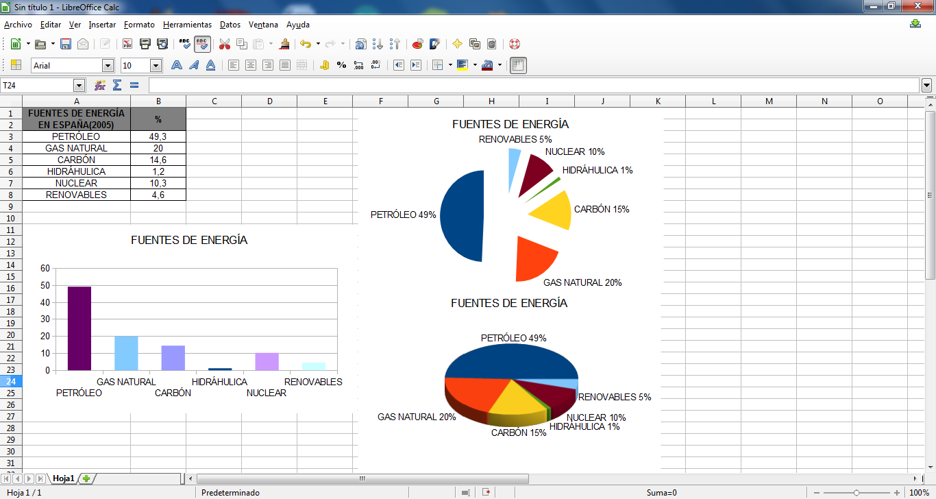Image resolution: width=936 pixels, height=499 pixels.
Task: Click the Hyperlink globe icon
Action: tap(360, 44)
